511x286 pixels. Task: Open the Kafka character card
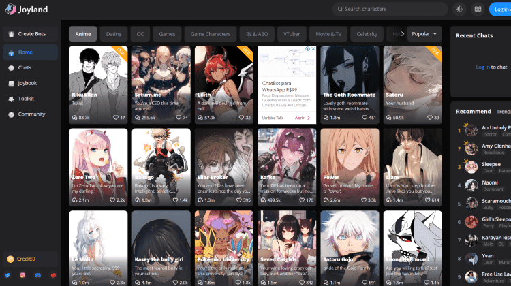click(x=287, y=167)
